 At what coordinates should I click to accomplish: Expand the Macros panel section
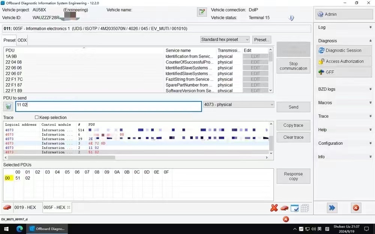pyautogui.click(x=344, y=103)
